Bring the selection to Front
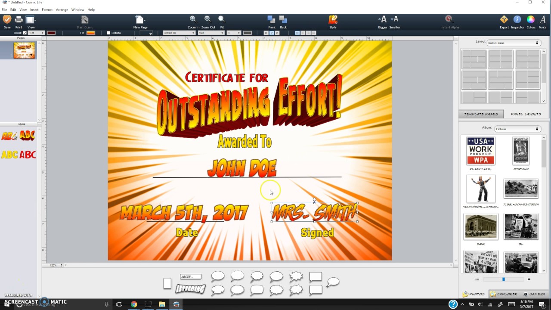Viewport: 551px width, 310px height. click(x=271, y=20)
